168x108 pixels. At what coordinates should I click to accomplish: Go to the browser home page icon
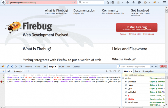point(134,2)
